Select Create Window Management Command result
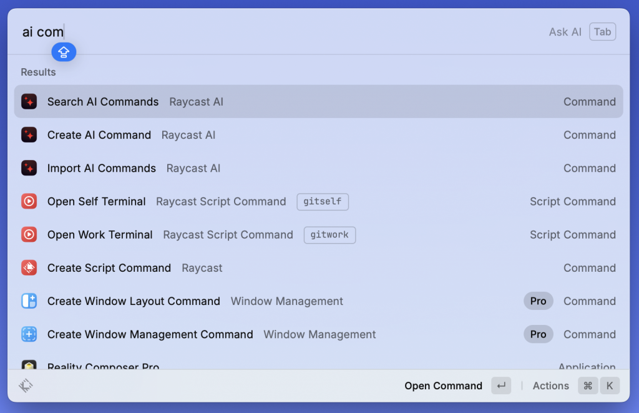Screen dimensions: 639x413 pyautogui.click(x=318, y=334)
